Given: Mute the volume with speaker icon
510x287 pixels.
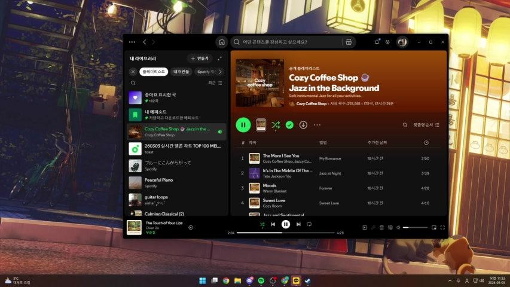Looking at the screenshot, I should 398,227.
